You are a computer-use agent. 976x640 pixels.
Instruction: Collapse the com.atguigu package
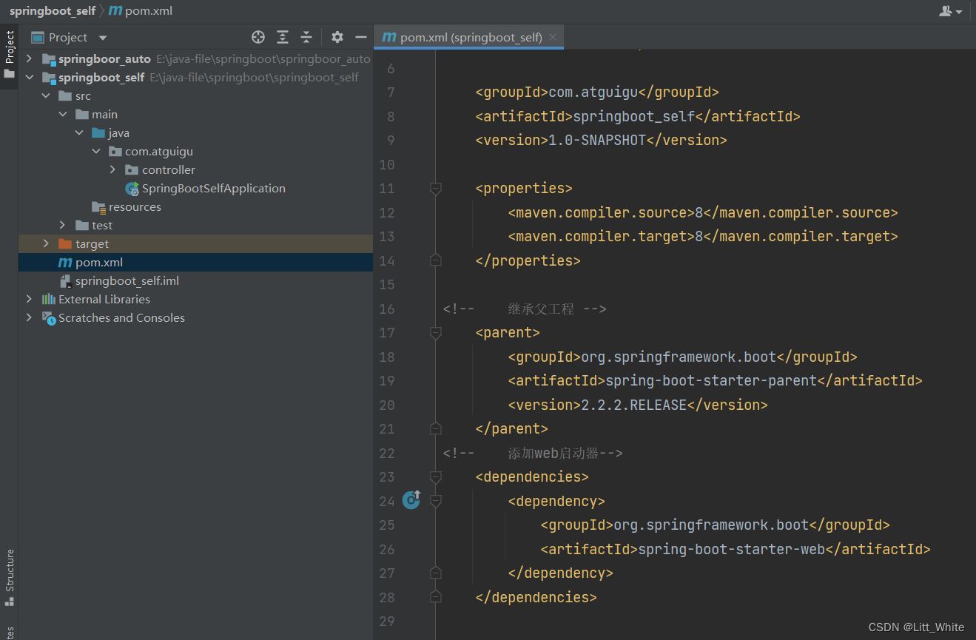pos(96,151)
